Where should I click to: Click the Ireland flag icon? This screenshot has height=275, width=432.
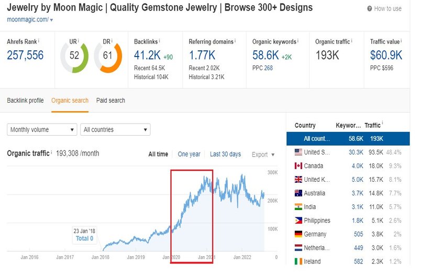tap(298, 261)
